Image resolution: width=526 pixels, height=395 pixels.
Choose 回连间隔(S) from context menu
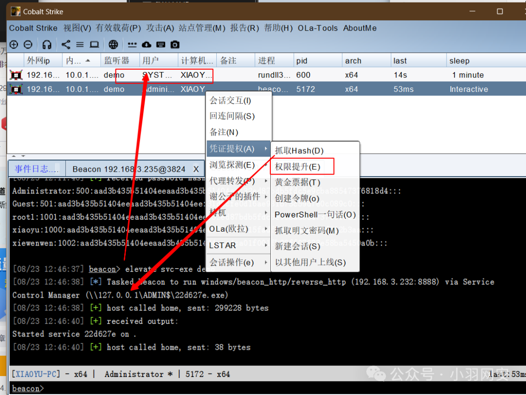239,116
